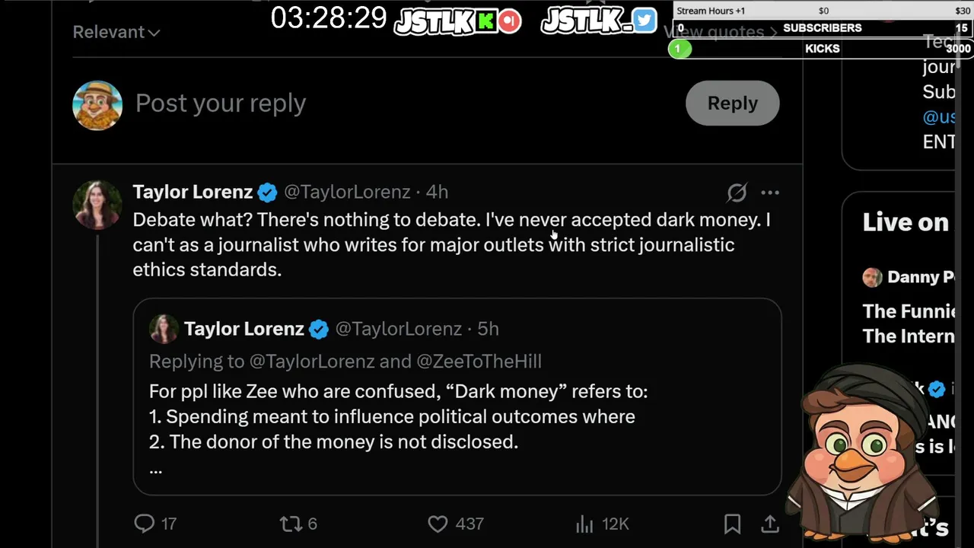The height and width of the screenshot is (548, 974).
Task: Click the Taylor Lorenz display name
Action: [x=193, y=193]
